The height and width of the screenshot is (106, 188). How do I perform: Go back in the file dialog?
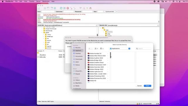pos(89,49)
